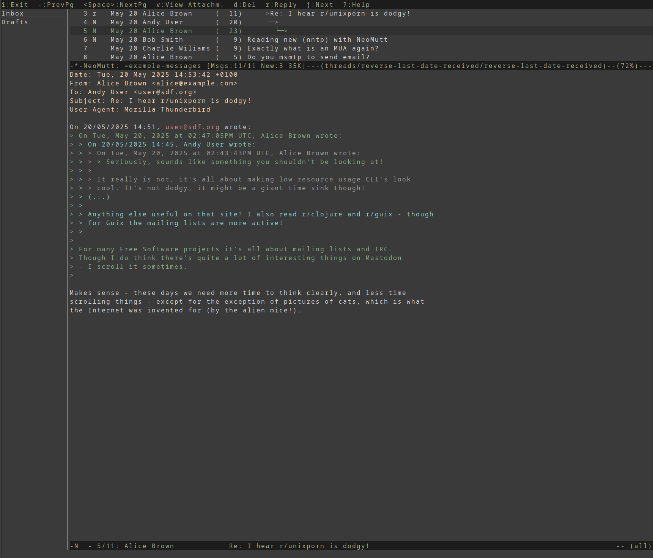Click the thread arrow on message 5
The height and width of the screenshot is (558, 653).
(x=282, y=30)
